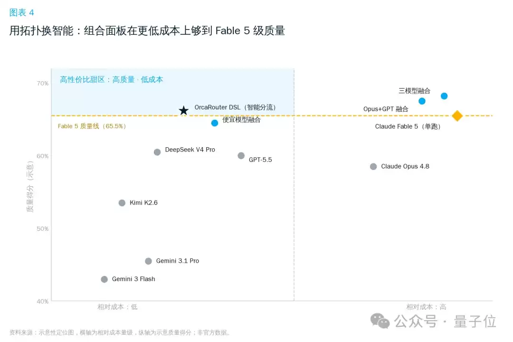The image size is (513, 342).
Task: Click the blue 便宜模型融合 data point
Action: [x=215, y=123]
